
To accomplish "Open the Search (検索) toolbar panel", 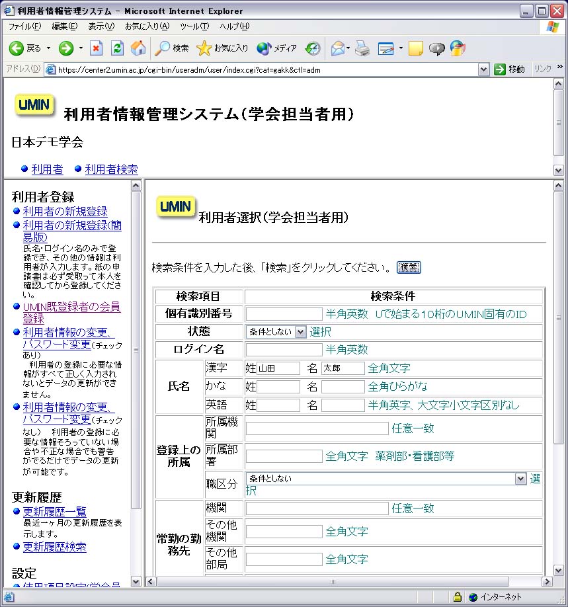I will (172, 48).
